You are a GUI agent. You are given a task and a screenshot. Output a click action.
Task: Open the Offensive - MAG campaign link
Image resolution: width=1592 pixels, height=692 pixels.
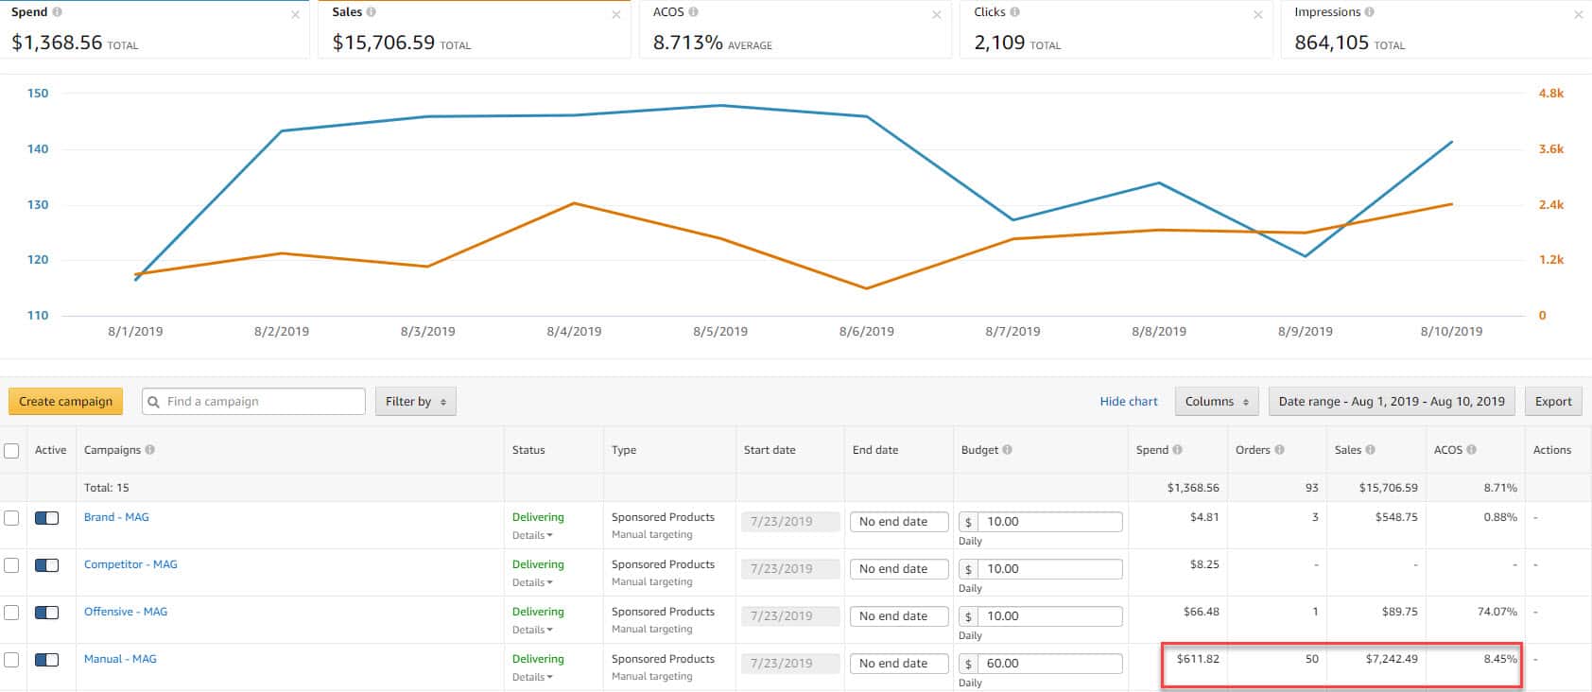(126, 612)
